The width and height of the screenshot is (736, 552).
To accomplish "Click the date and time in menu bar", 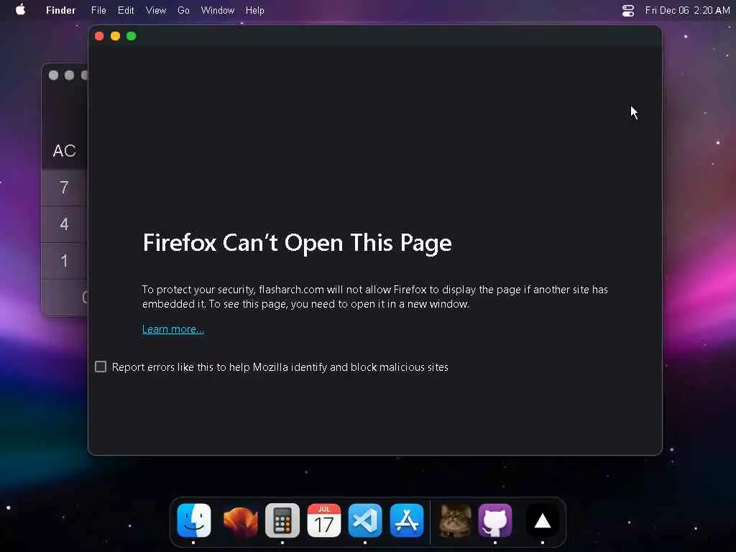I will 687,10.
